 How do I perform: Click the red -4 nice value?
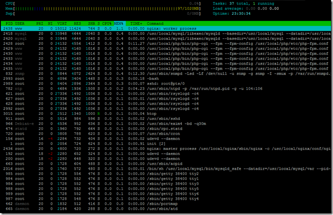pos(50,139)
